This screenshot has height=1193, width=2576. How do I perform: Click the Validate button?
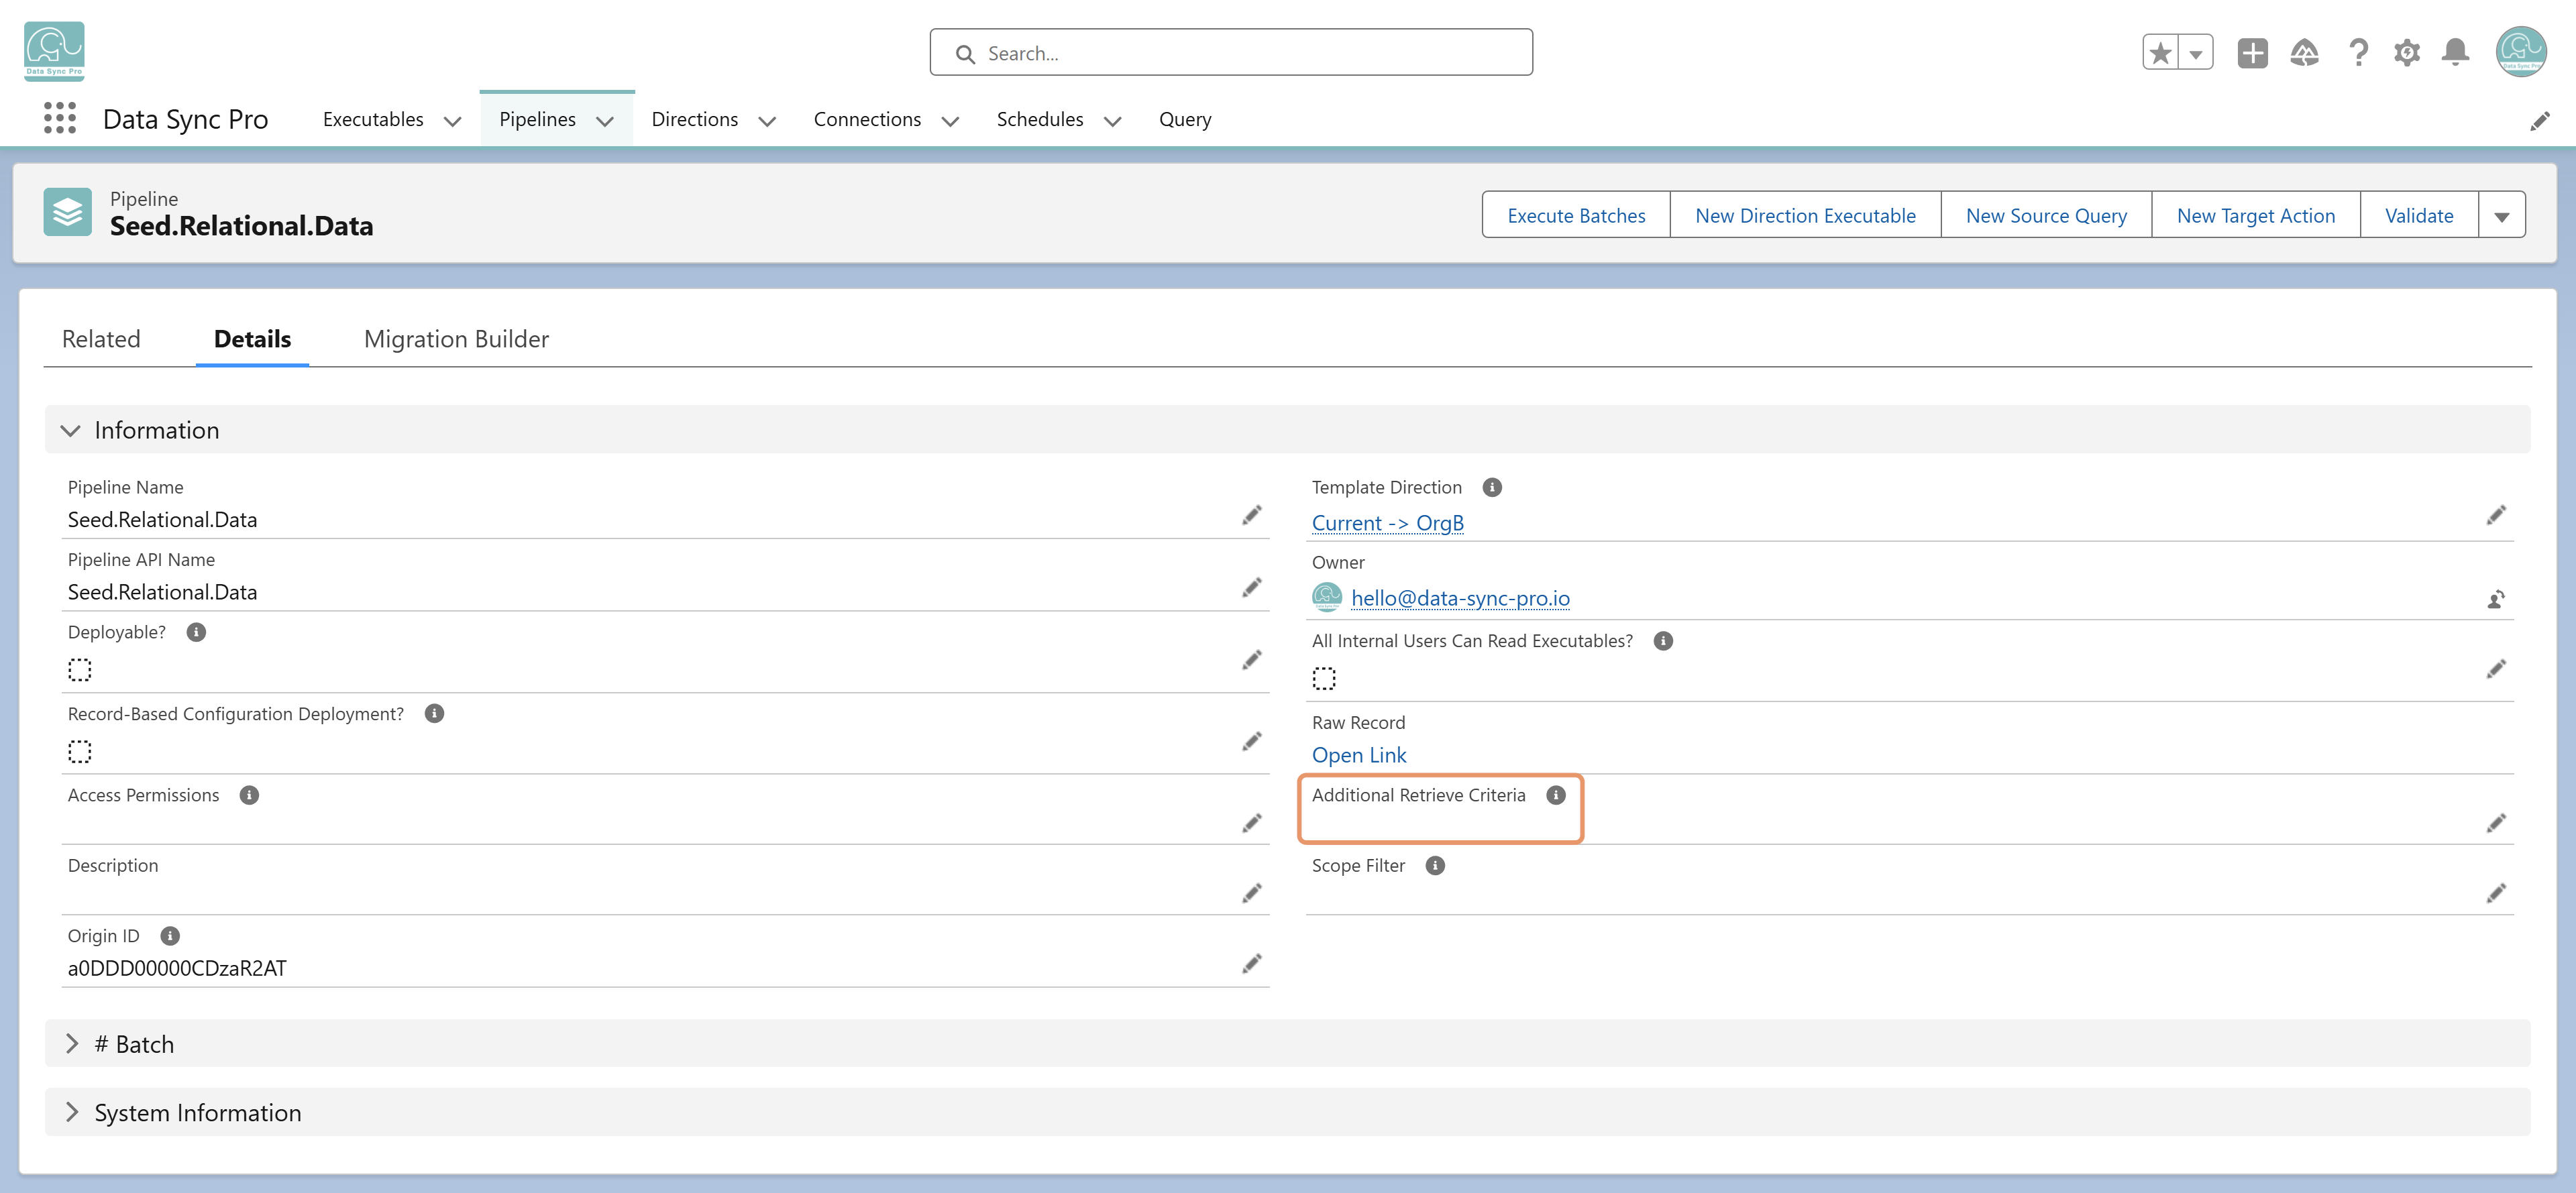[x=2419, y=215]
